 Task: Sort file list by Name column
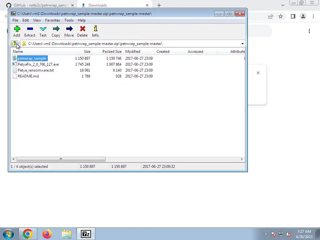tap(36, 52)
